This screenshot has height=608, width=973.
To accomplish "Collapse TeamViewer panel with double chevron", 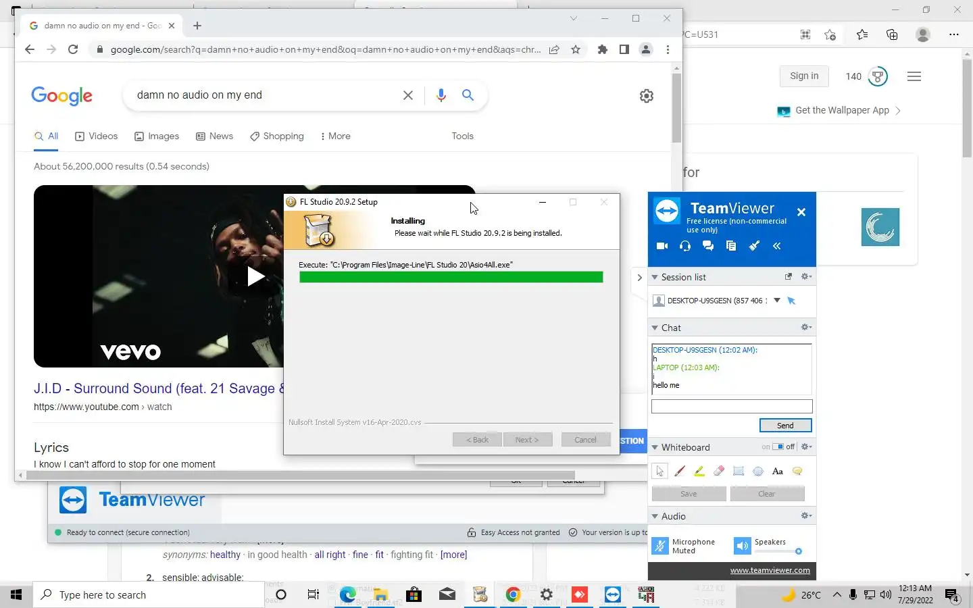I will 777,246.
